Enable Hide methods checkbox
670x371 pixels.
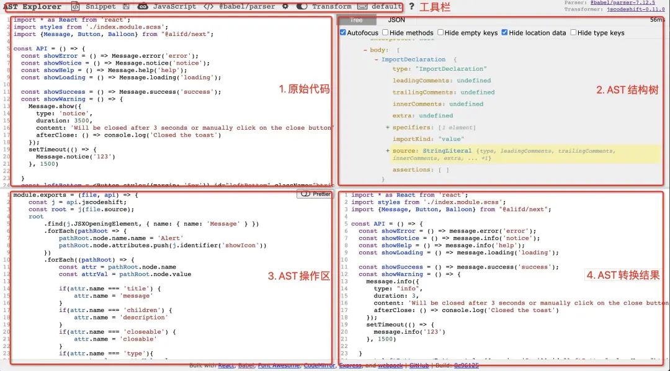385,32
